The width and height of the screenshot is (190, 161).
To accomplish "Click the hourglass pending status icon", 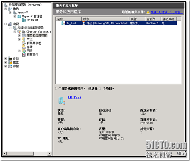I will point(84,23).
